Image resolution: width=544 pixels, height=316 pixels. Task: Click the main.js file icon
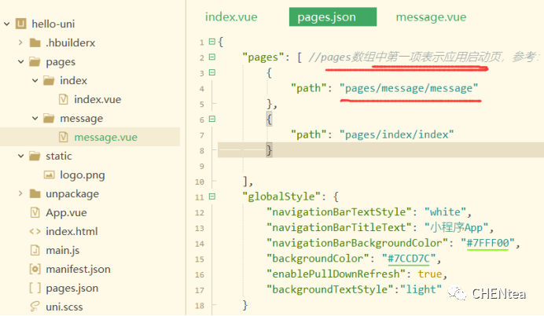(35, 250)
